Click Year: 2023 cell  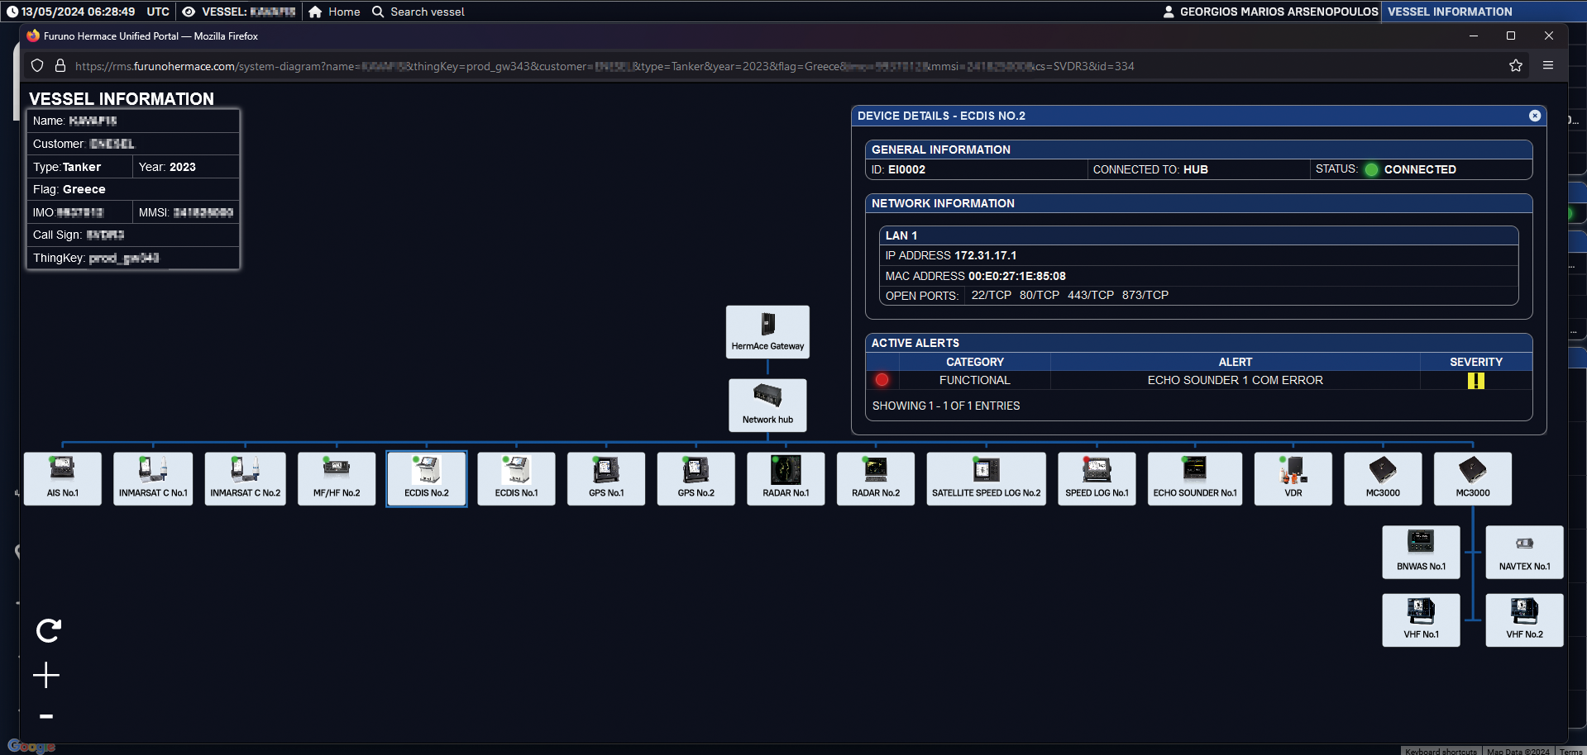pos(185,167)
